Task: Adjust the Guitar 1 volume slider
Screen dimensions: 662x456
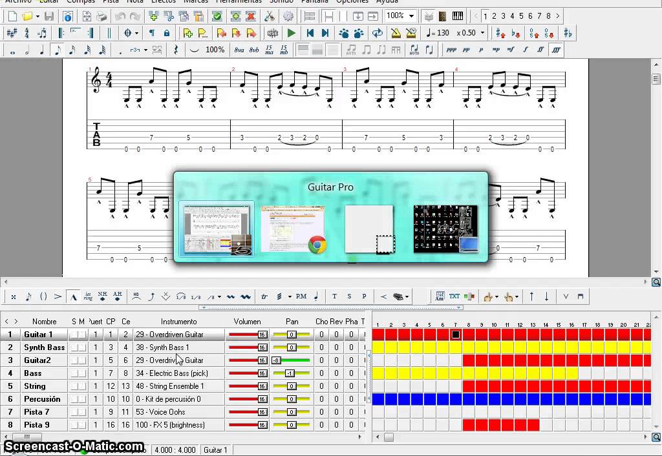Action: pyautogui.click(x=248, y=335)
